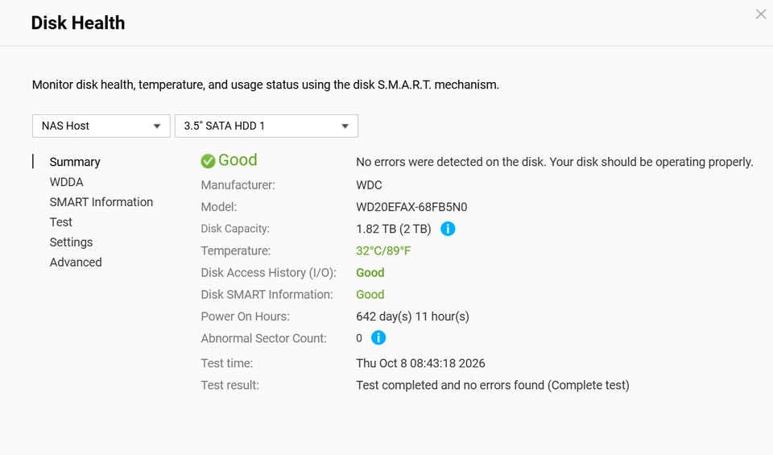The image size is (773, 455).
Task: Click the test time Thu Oct 8 08:43:18 2026
Action: coord(420,363)
